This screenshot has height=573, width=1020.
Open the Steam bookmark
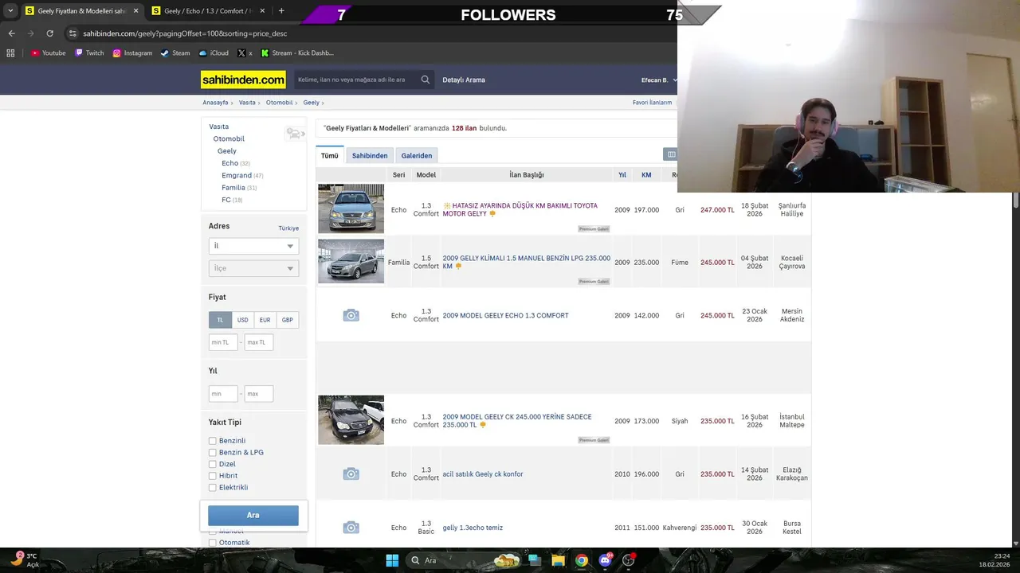tap(175, 53)
